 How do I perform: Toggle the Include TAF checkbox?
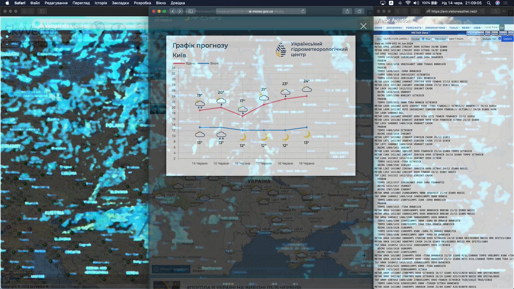click(499, 39)
